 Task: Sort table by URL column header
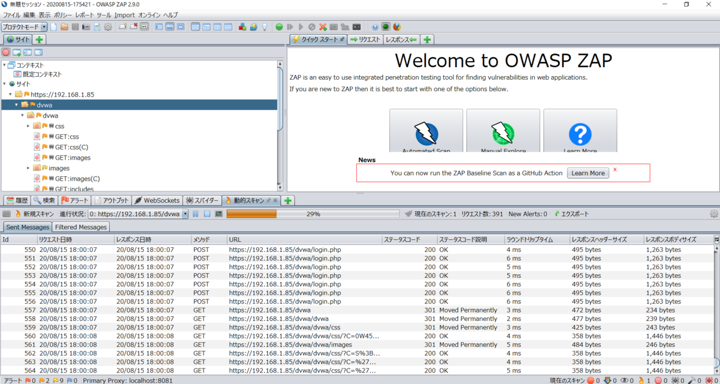(305, 239)
